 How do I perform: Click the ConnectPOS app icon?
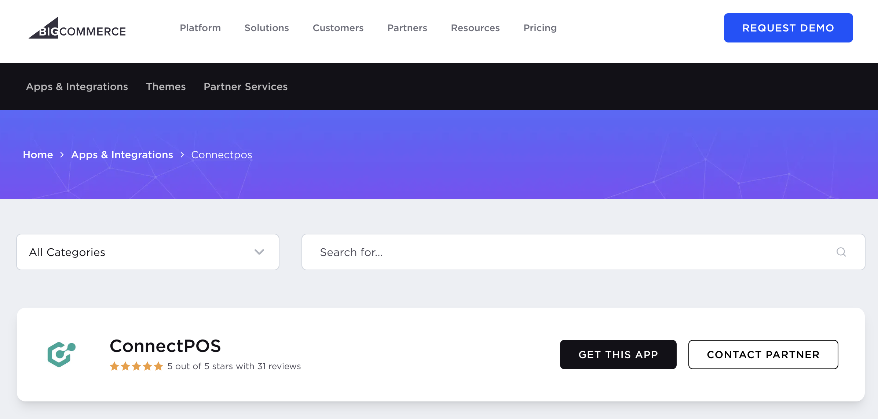(63, 354)
